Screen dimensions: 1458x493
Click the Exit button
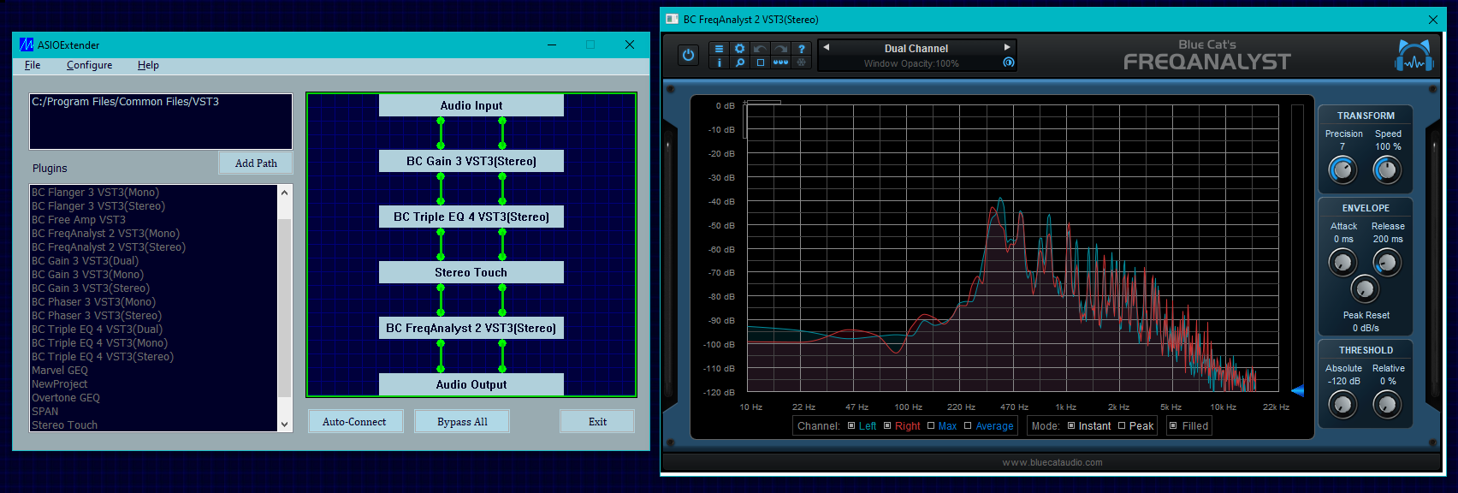597,421
